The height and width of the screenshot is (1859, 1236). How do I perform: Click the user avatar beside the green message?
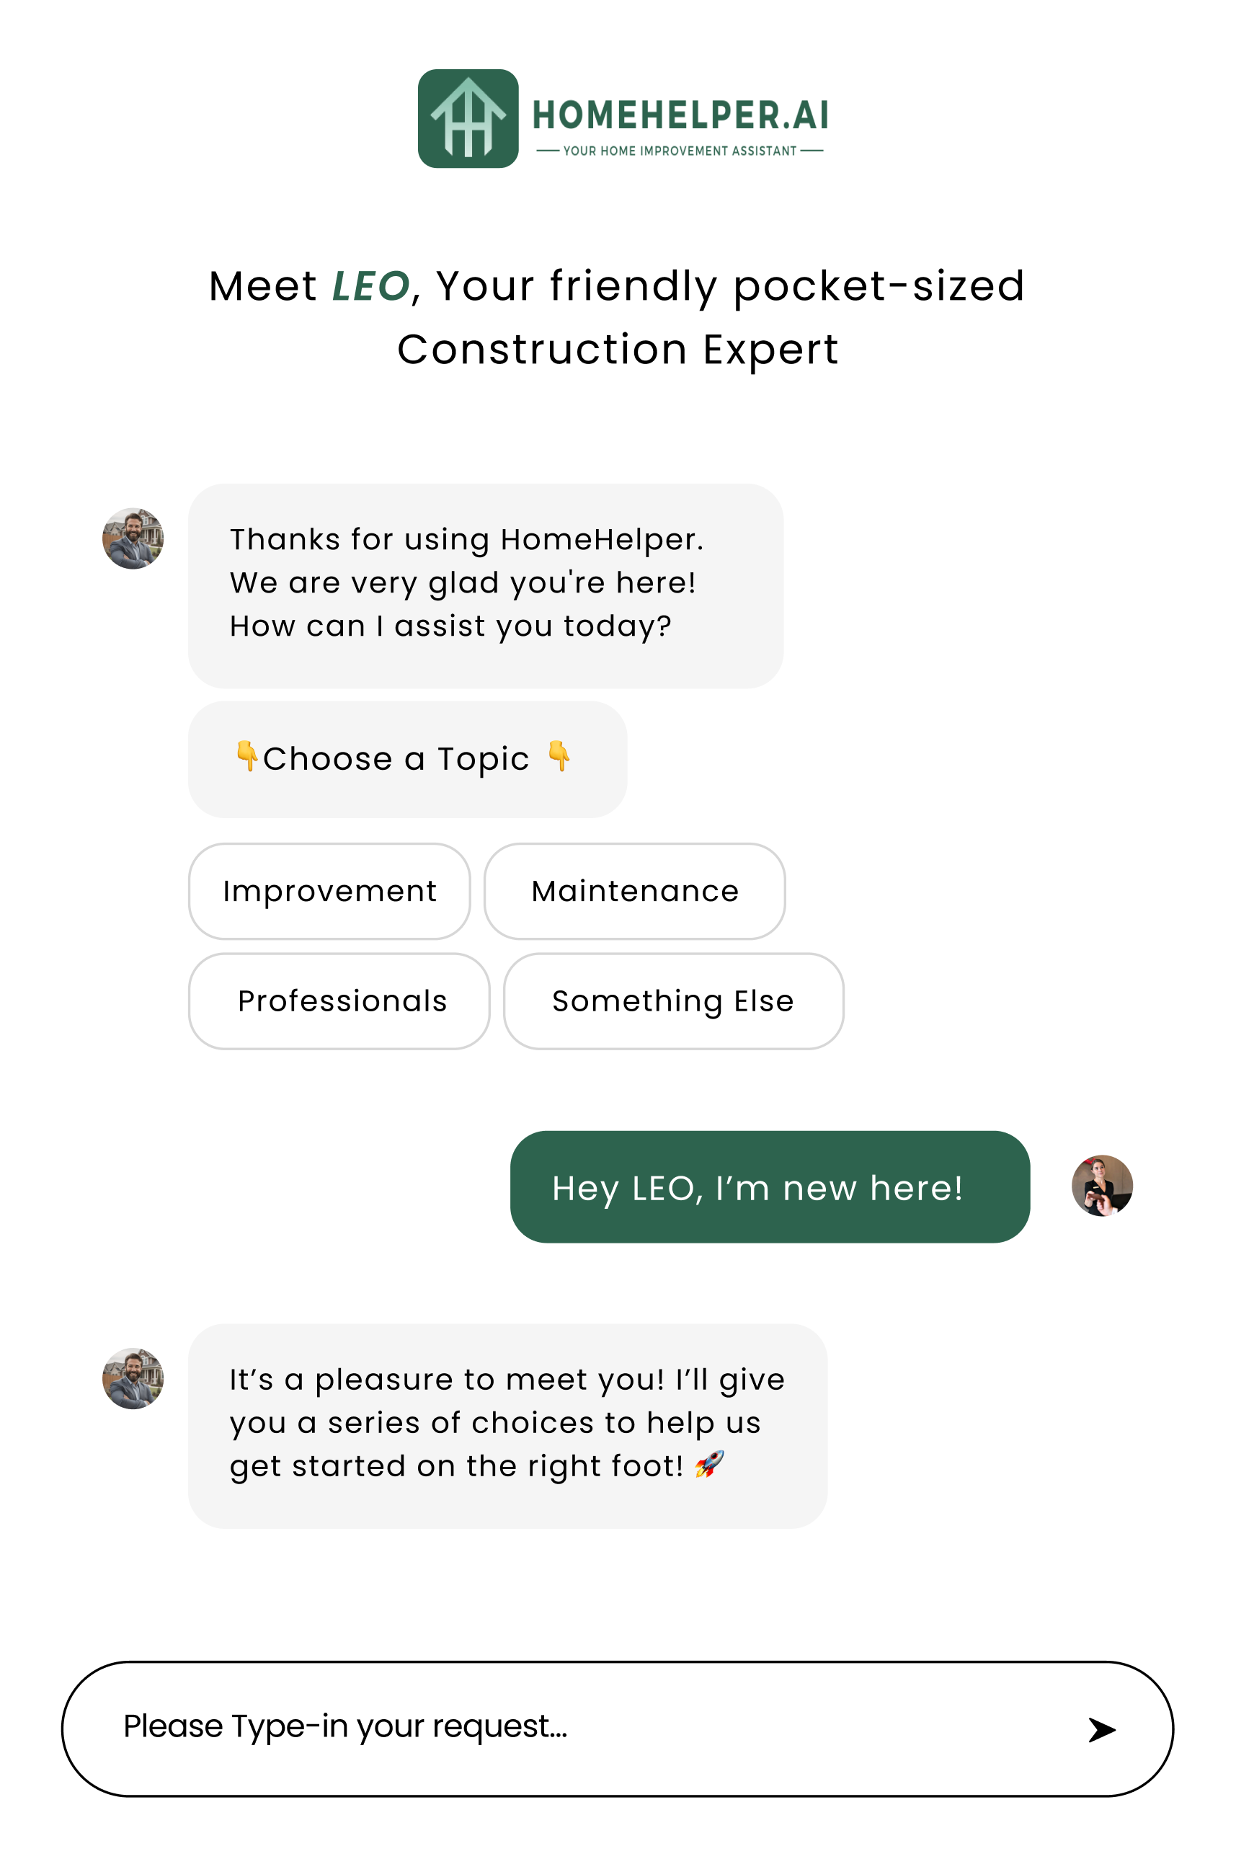point(1102,1186)
